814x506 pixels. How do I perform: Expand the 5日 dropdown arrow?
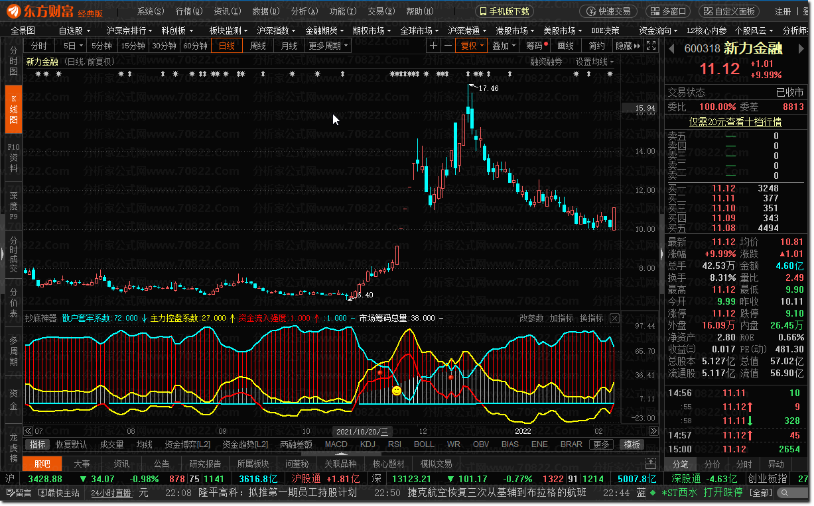pos(81,46)
